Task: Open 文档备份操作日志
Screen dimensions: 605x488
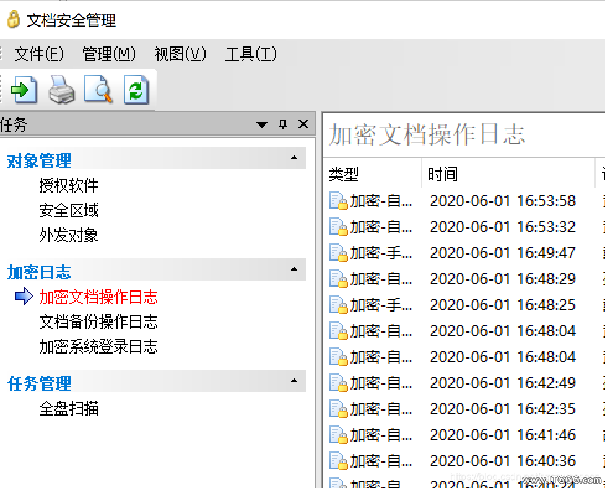Action: (98, 322)
